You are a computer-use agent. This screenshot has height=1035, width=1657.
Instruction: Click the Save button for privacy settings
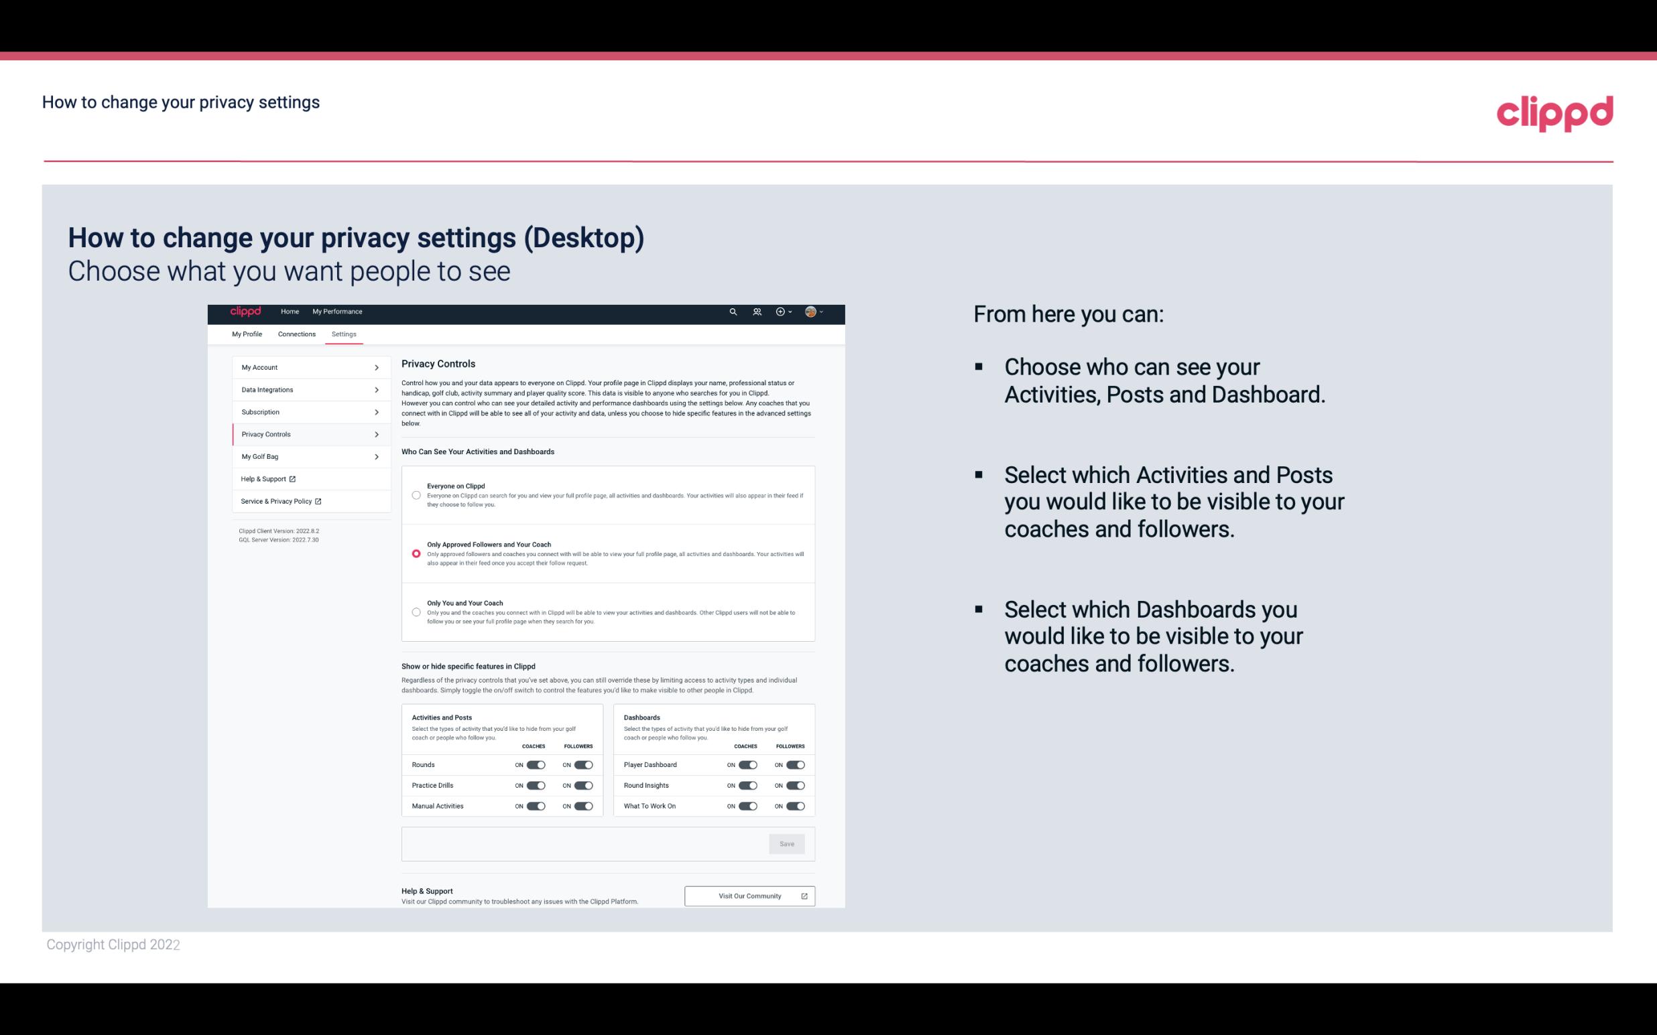(786, 844)
